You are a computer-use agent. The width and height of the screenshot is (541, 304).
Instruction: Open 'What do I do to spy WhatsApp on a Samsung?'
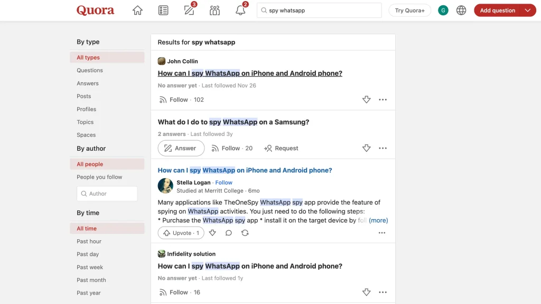point(233,122)
